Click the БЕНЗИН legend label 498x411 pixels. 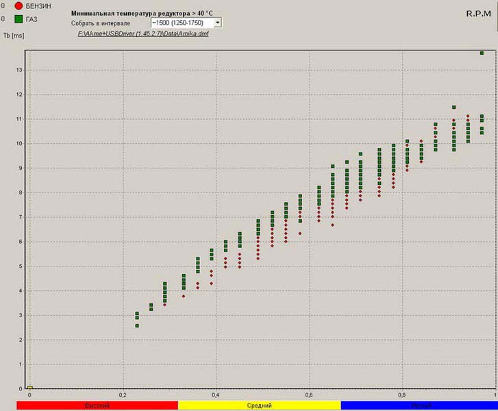point(38,6)
